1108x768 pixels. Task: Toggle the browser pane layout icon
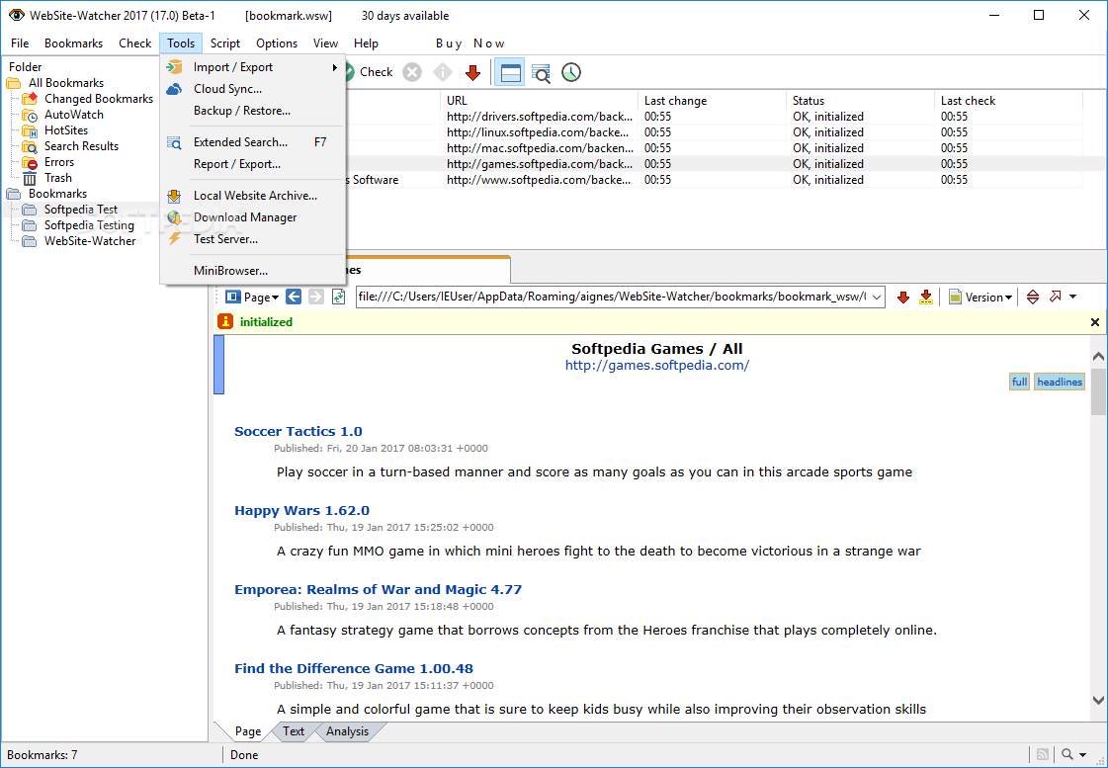[x=509, y=72]
